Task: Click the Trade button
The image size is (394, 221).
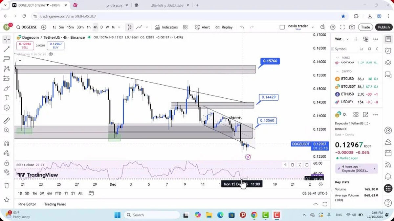Action: tap(365, 27)
